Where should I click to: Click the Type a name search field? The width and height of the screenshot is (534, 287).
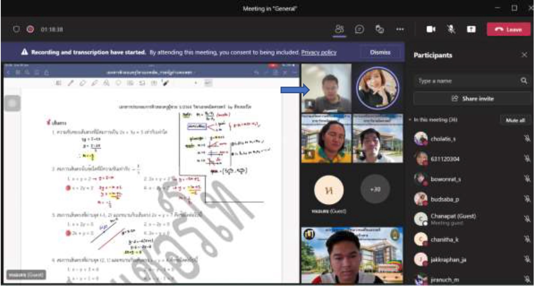tap(465, 81)
